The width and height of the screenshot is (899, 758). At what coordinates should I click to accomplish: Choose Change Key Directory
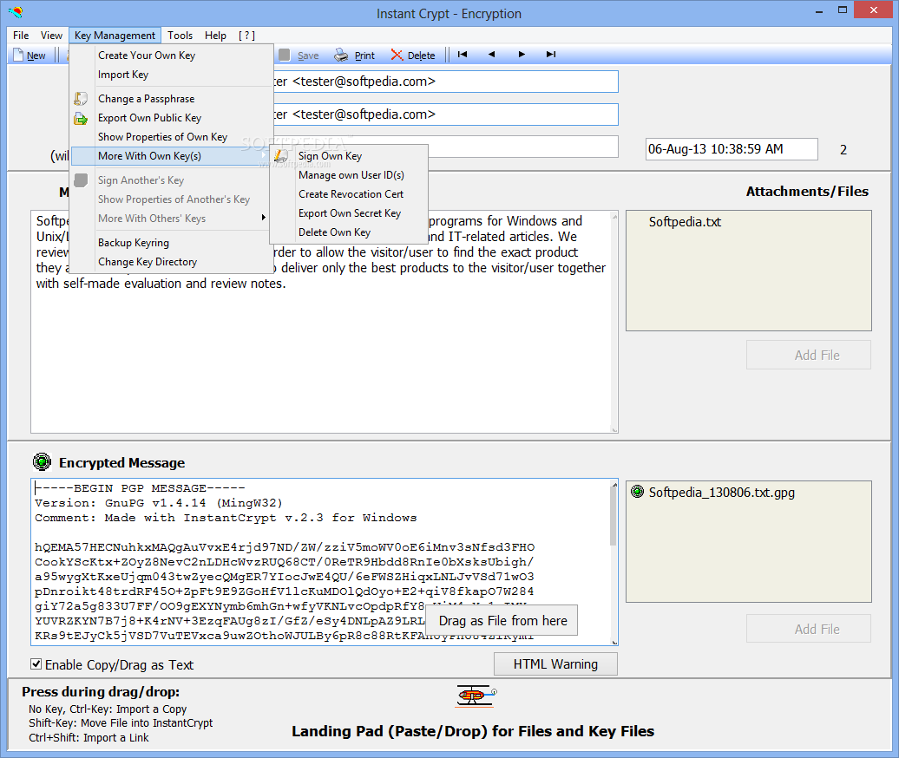pos(148,262)
